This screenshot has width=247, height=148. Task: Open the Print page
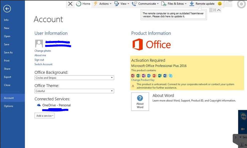click(7, 60)
